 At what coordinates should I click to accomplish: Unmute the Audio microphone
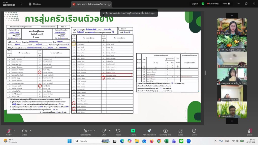[x=9, y=132]
